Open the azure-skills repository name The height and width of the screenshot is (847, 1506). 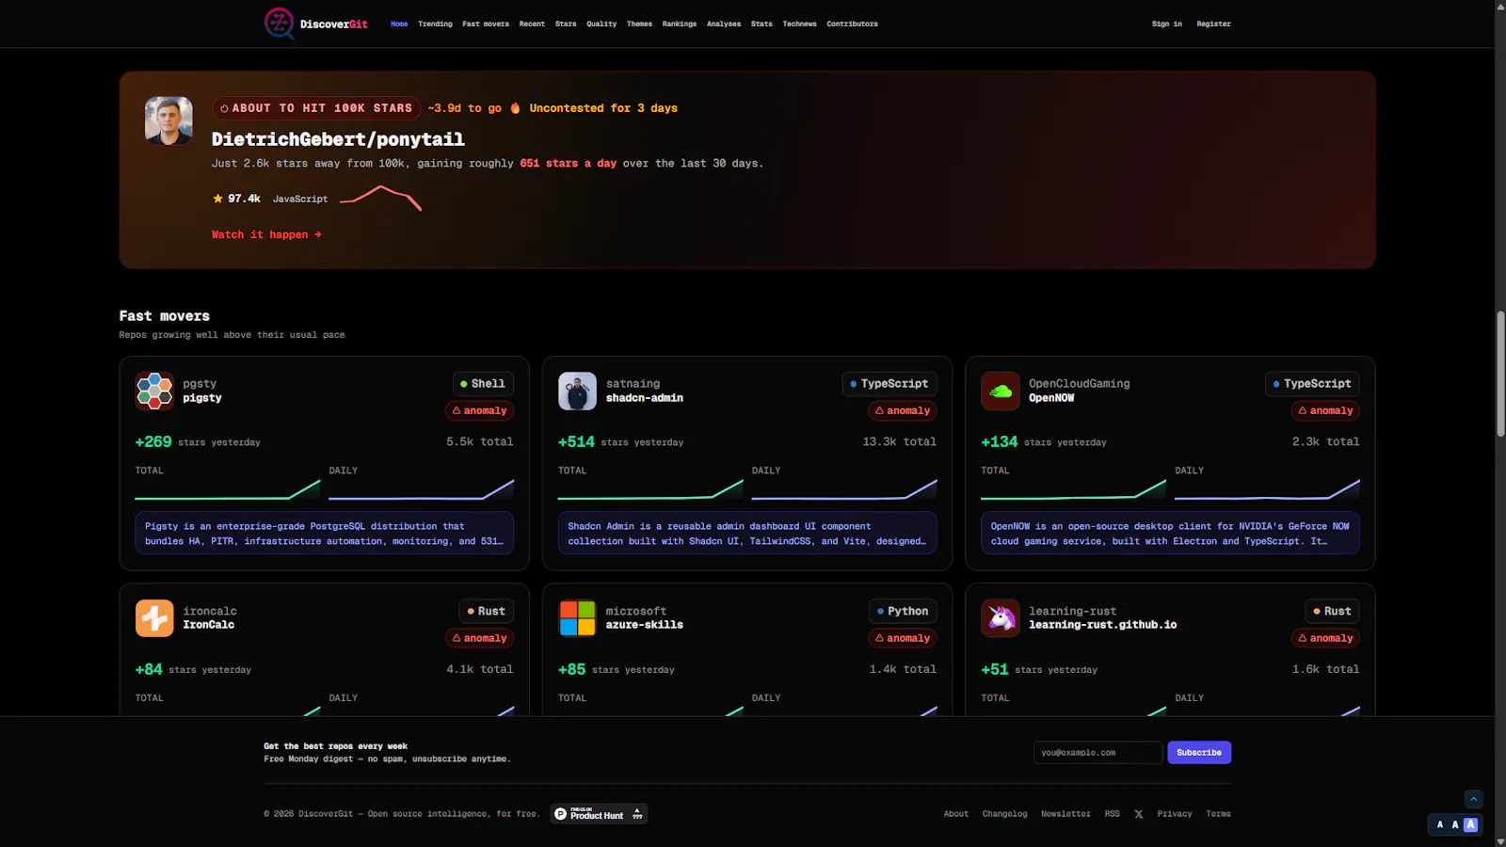coord(645,625)
